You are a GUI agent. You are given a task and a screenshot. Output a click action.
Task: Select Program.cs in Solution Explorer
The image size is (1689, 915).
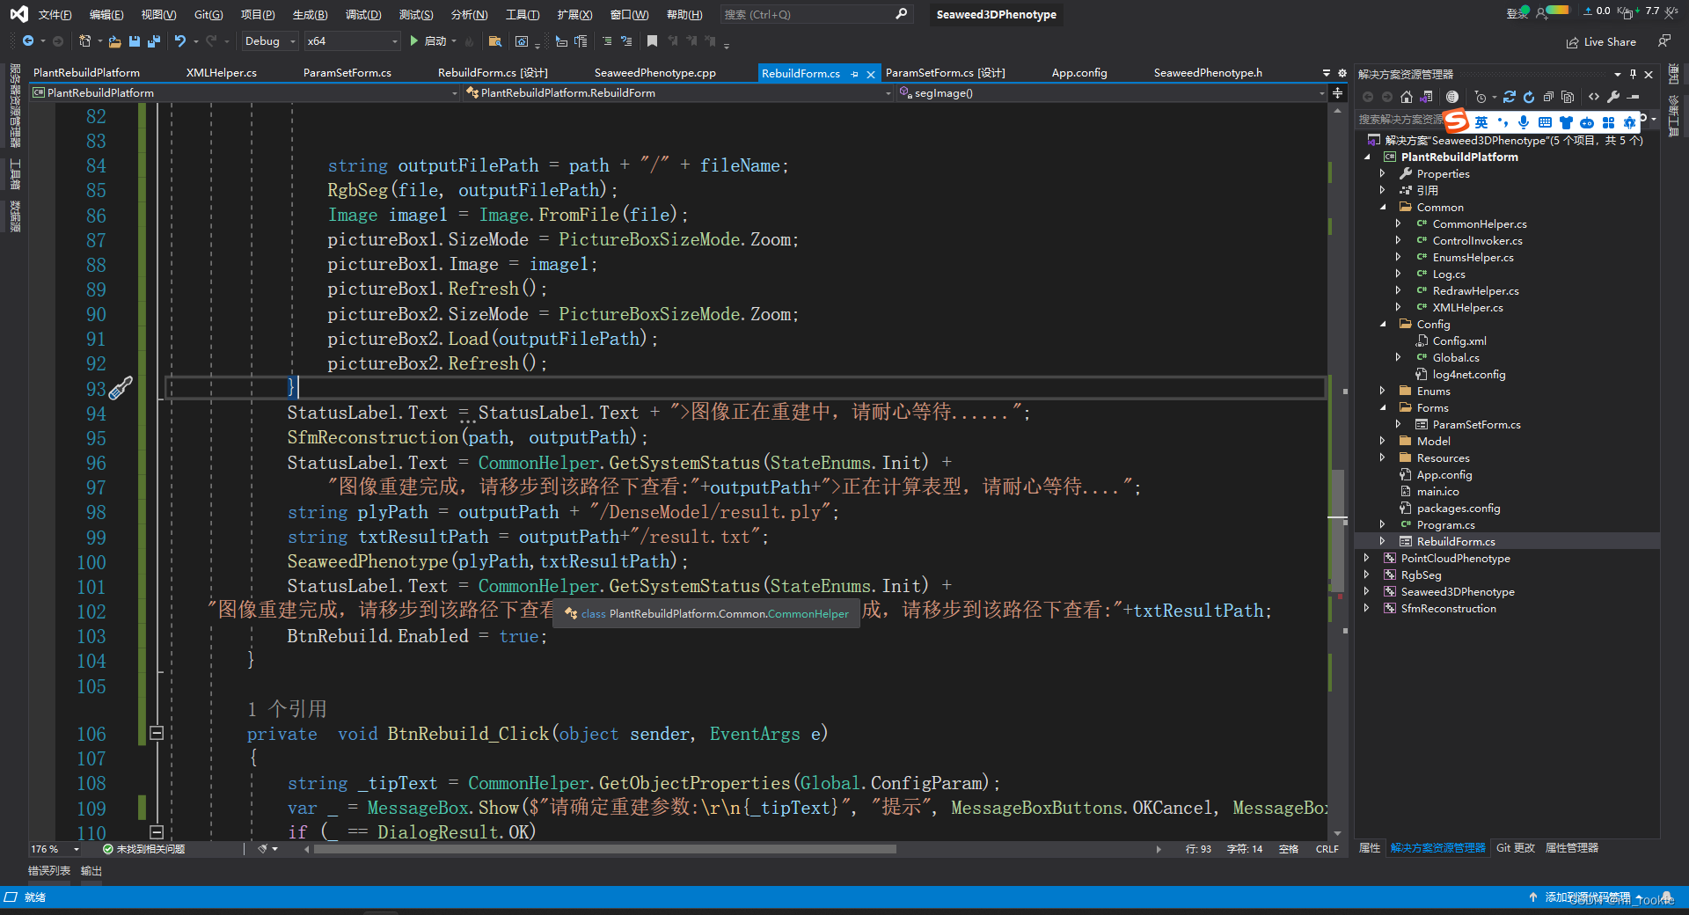tap(1445, 524)
